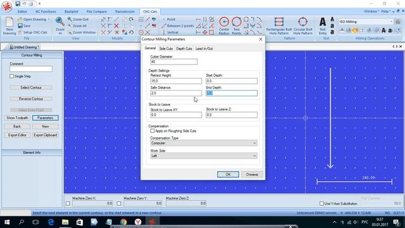Select the Untitled Drawing document tab
The width and height of the screenshot is (405, 228).
pyautogui.click(x=24, y=47)
